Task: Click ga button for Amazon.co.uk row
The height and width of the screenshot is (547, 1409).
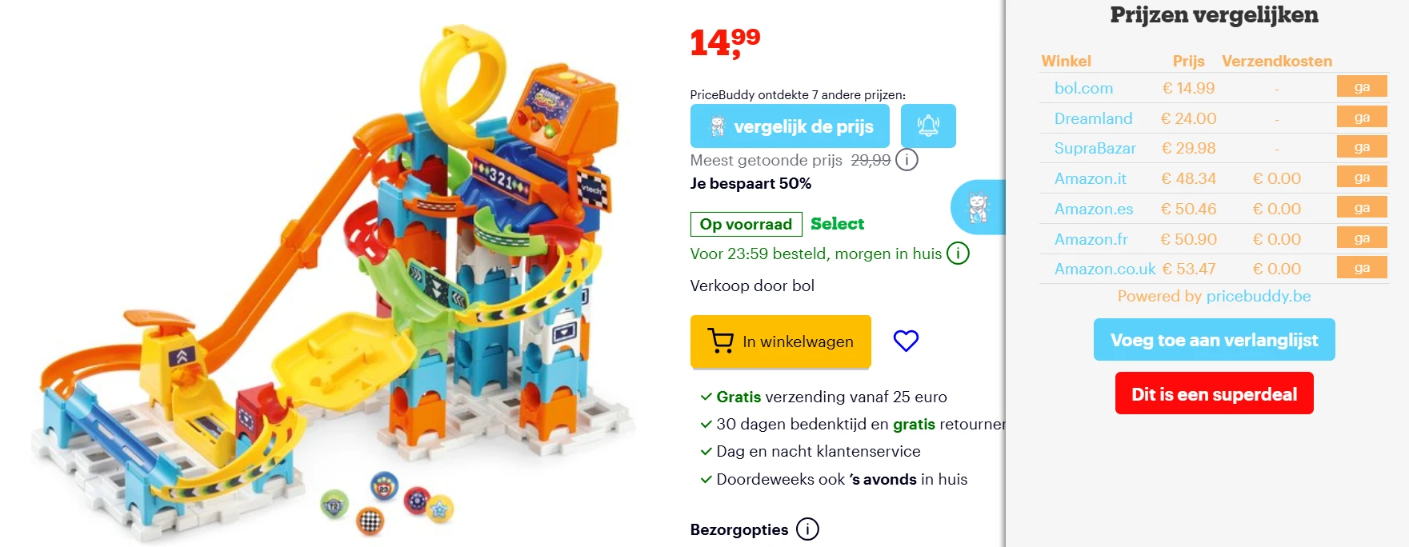Action: (x=1362, y=267)
